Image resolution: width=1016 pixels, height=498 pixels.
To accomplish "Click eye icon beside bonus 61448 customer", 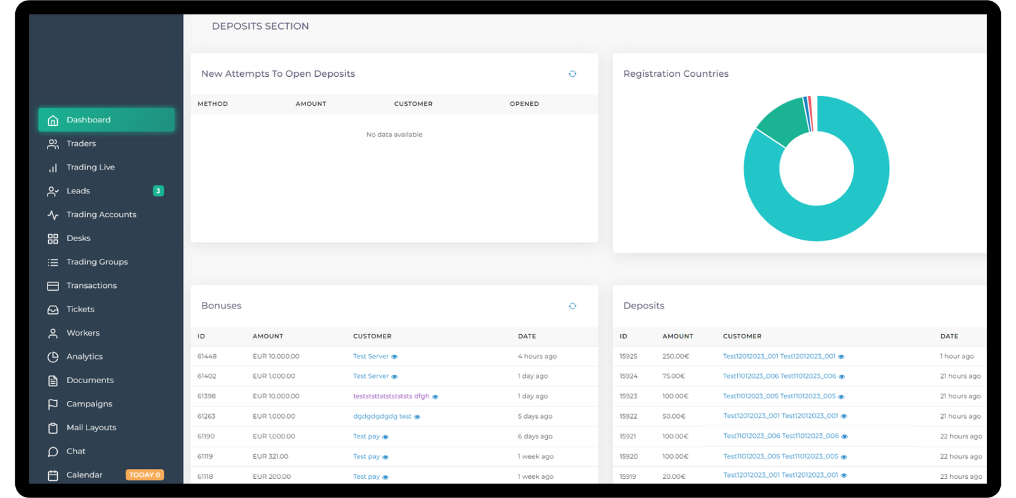I will click(394, 357).
